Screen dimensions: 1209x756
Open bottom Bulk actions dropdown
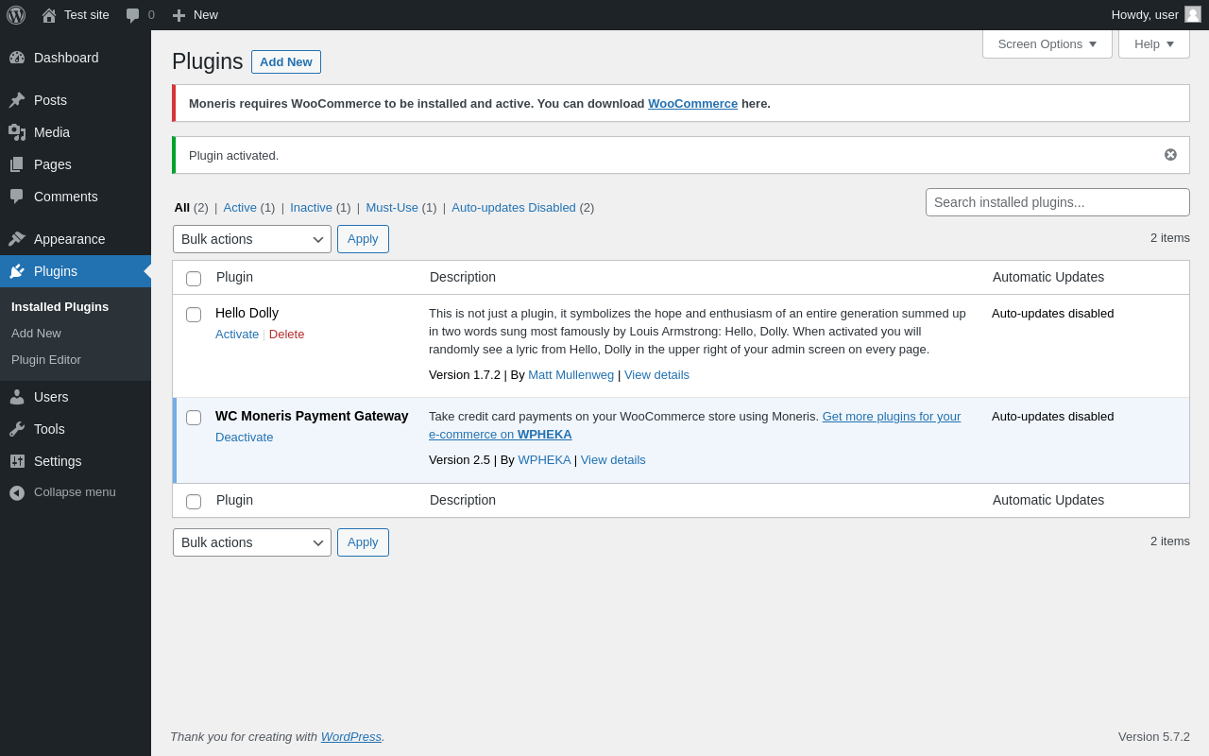point(252,542)
